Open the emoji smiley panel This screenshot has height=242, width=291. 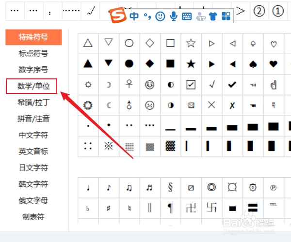[x=160, y=16]
